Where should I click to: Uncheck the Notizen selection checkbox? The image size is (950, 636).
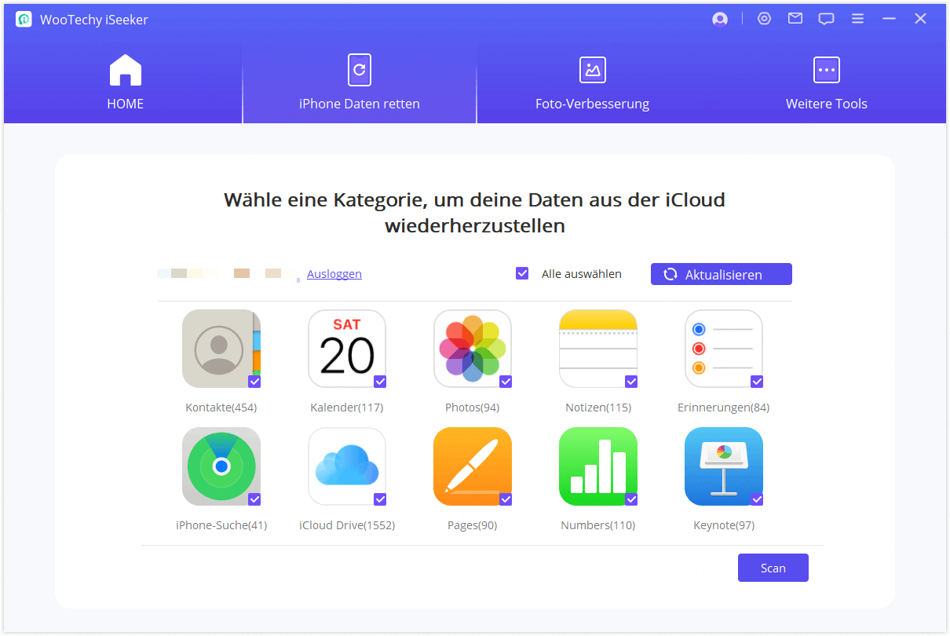click(x=631, y=382)
